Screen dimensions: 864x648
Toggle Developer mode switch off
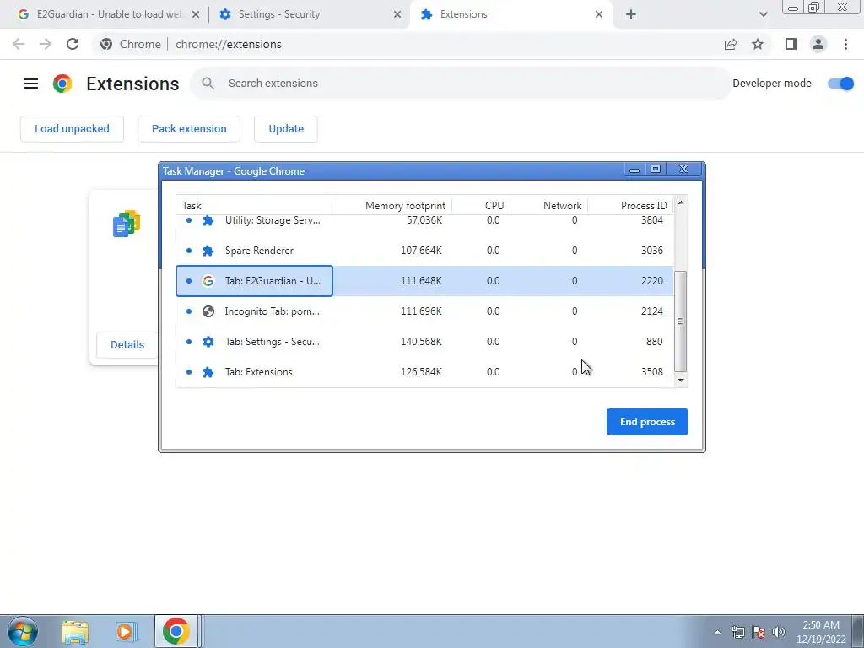coord(840,84)
